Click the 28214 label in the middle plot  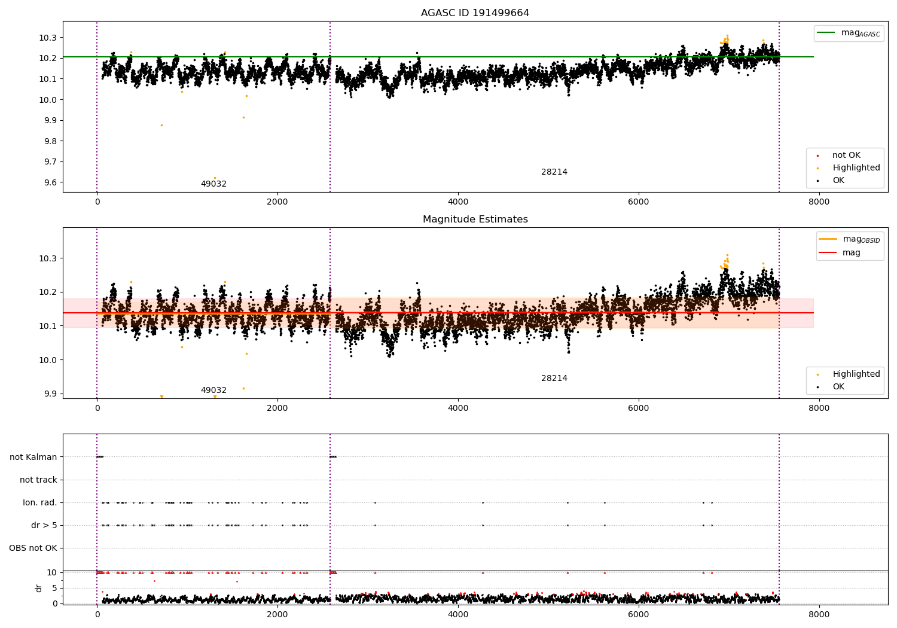pyautogui.click(x=554, y=379)
